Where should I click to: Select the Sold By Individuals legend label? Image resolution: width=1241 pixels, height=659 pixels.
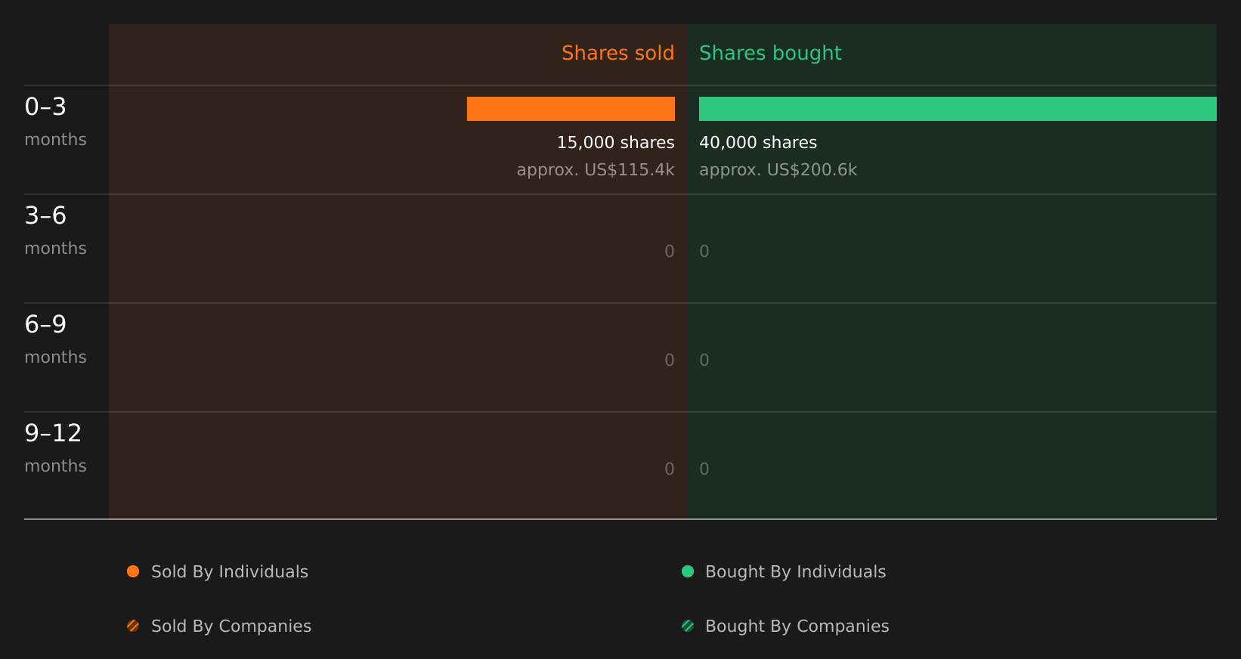tap(230, 572)
